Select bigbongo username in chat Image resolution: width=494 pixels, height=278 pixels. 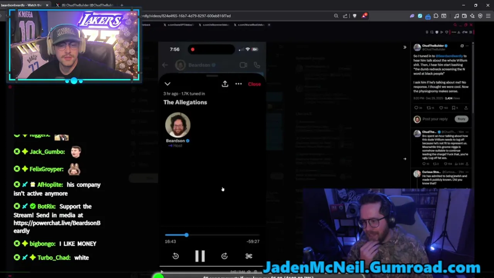[x=42, y=244]
